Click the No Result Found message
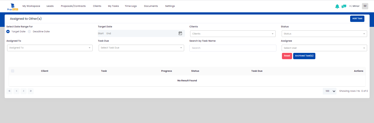Image resolution: width=374 pixels, height=123 pixels. tap(187, 81)
